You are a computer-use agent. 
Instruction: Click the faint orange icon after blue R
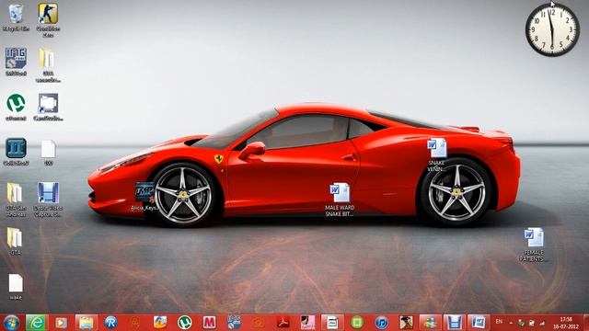tap(135, 323)
